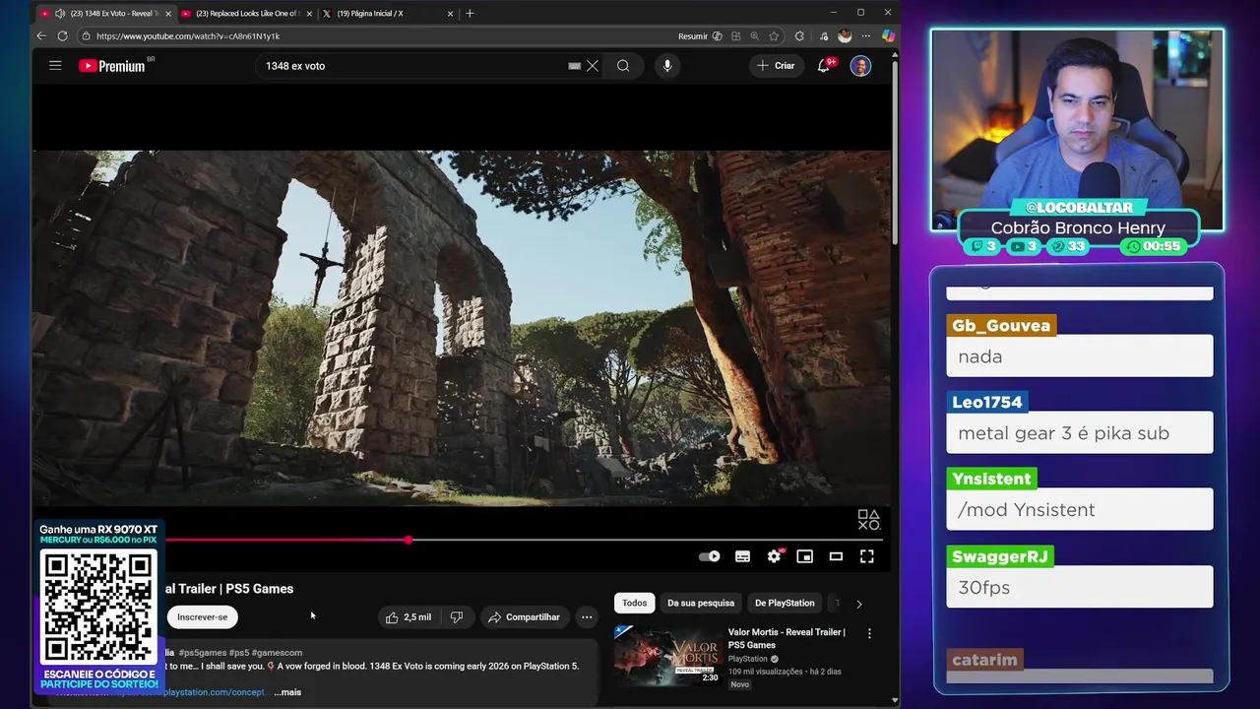Open the Valor Mortis video thumbnail
Viewport: 1260px width, 709px height.
point(667,657)
